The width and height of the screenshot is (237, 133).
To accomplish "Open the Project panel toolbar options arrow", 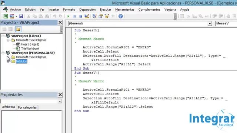I will [x=61, y=29].
